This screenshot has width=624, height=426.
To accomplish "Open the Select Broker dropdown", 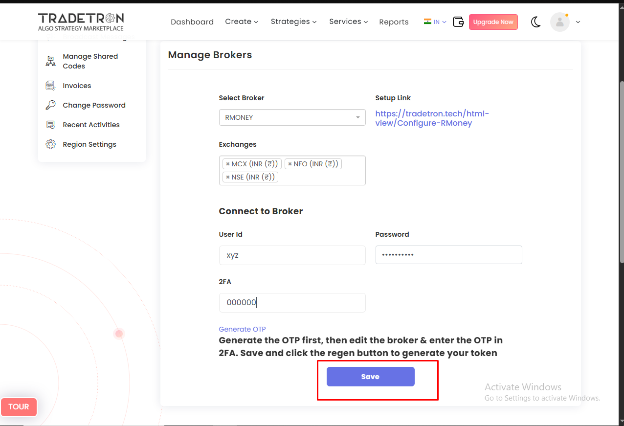I will tap(292, 117).
